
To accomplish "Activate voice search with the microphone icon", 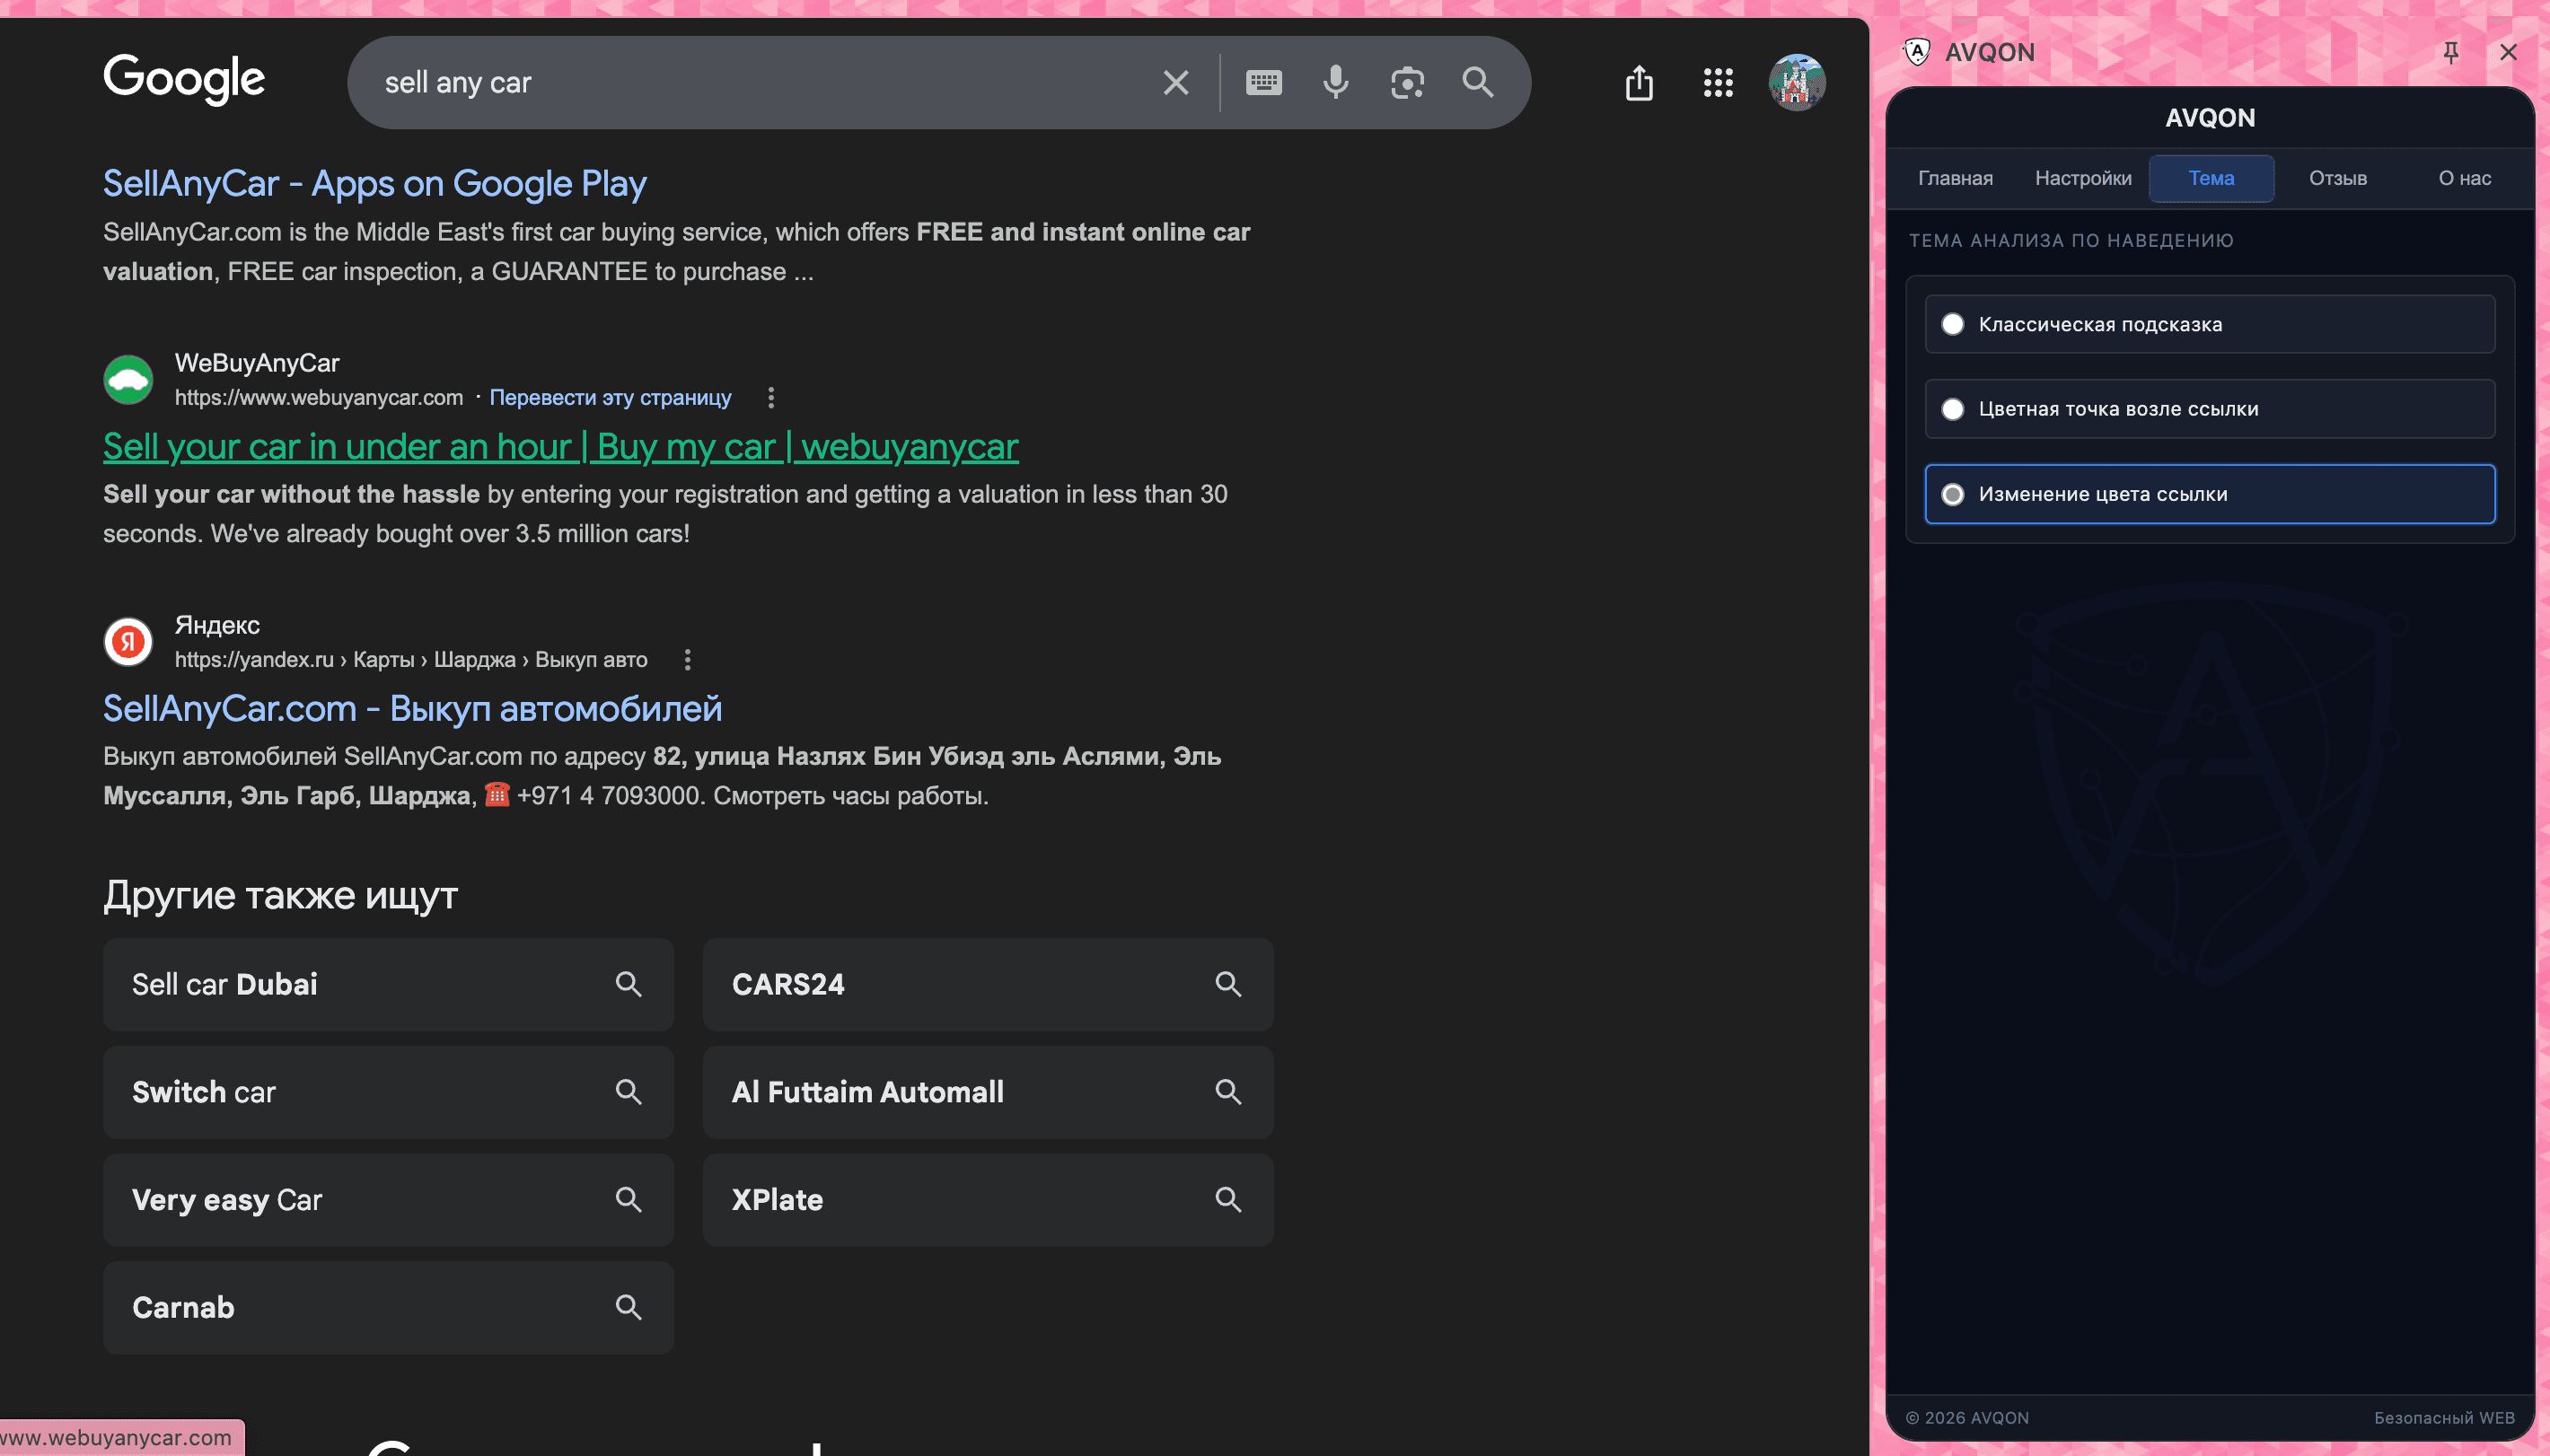I will 1334,82.
